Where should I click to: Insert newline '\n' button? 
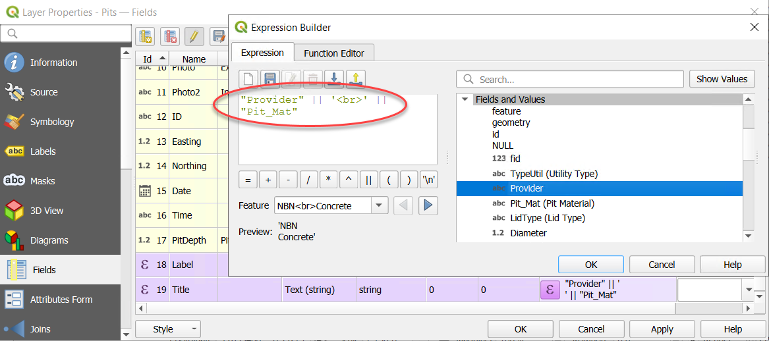coord(428,180)
